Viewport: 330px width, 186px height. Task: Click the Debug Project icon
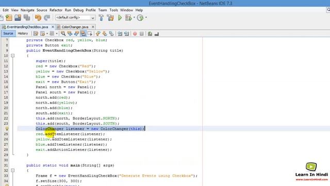[x=128, y=18]
